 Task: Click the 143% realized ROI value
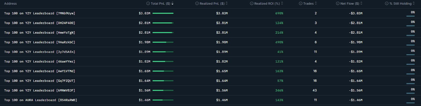pyautogui.click(x=279, y=100)
